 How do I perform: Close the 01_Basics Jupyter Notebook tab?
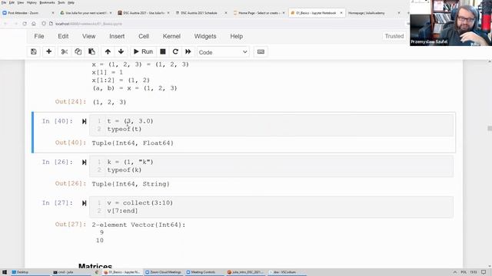[341, 13]
